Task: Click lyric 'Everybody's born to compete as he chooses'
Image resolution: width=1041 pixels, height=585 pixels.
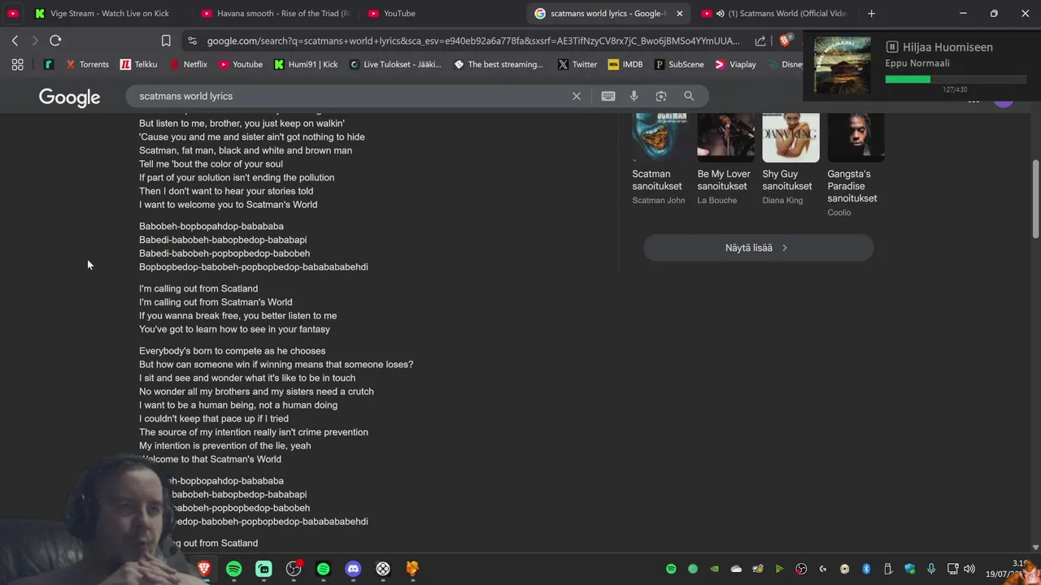Action: [x=232, y=351]
